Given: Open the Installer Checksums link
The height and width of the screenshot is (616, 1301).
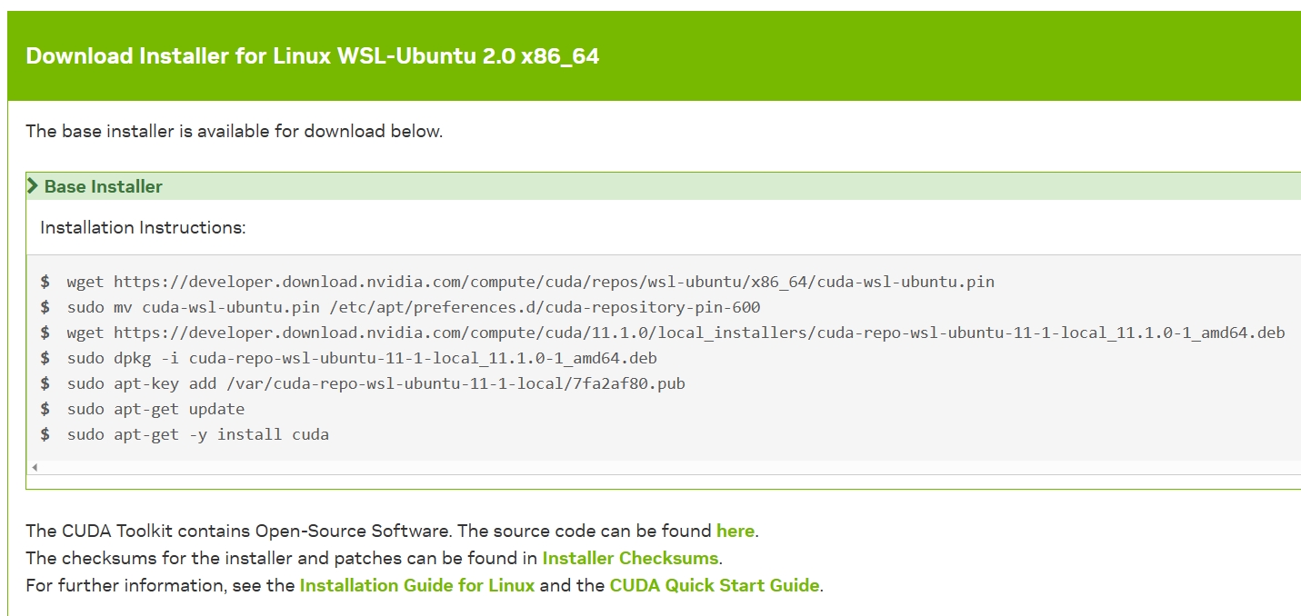Looking at the screenshot, I should pos(630,558).
